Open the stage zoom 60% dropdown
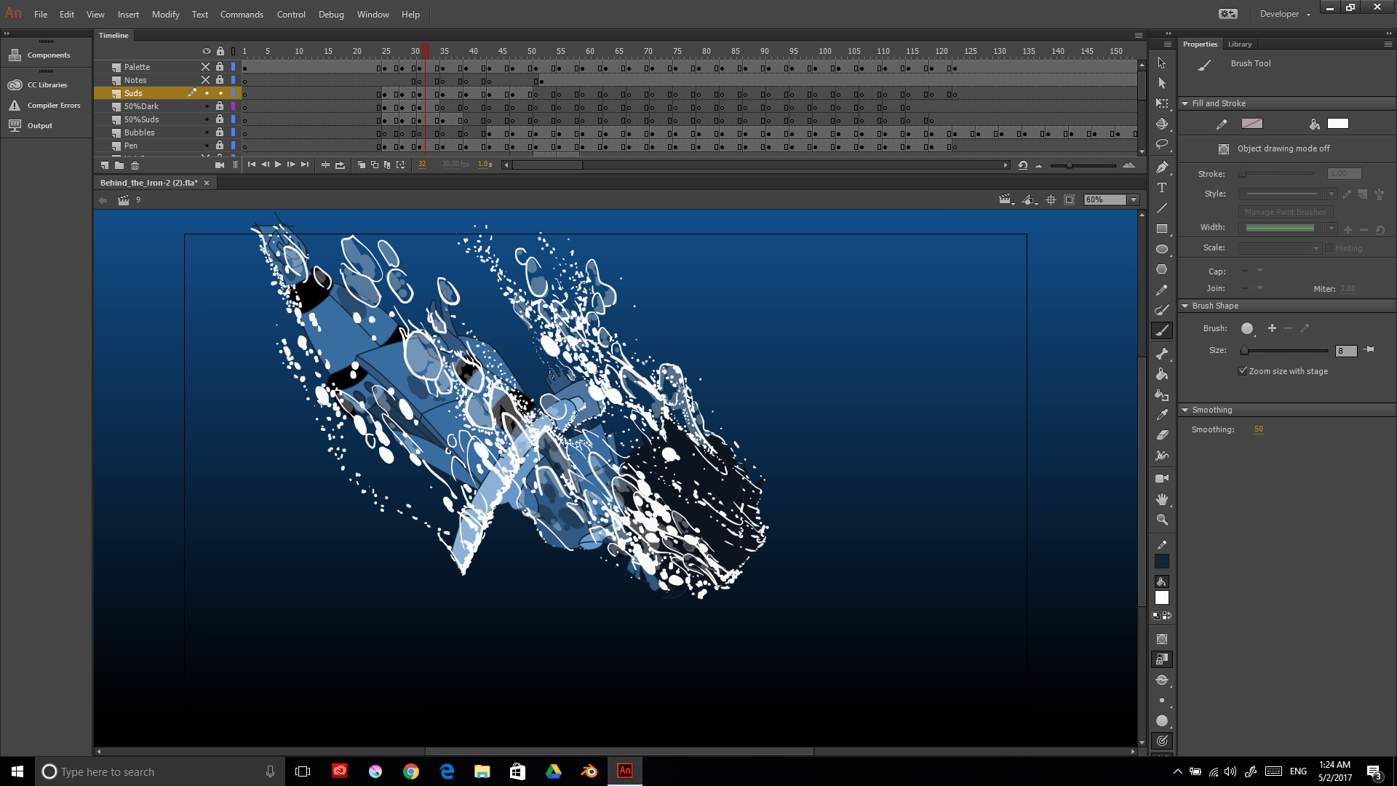The height and width of the screenshot is (786, 1397). coord(1133,200)
